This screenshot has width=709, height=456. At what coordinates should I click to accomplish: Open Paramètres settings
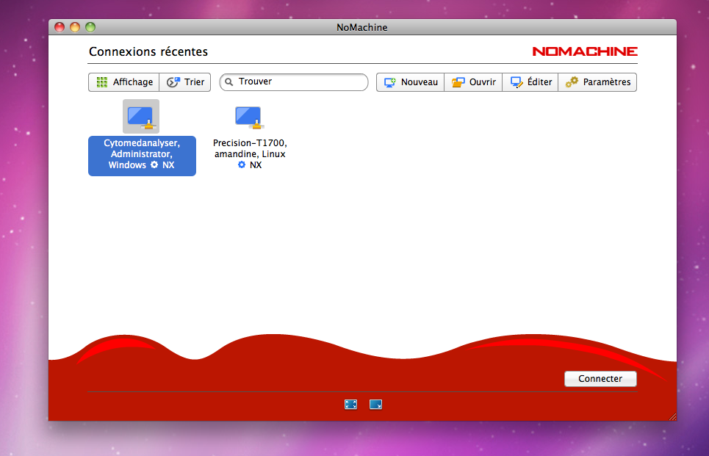click(x=597, y=82)
